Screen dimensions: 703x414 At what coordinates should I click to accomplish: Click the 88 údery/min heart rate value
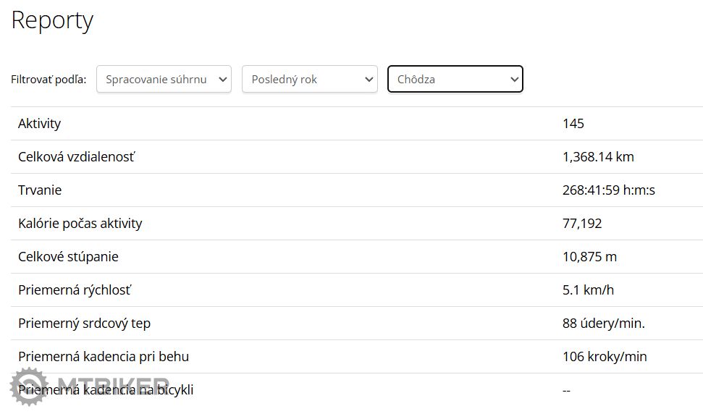604,323
